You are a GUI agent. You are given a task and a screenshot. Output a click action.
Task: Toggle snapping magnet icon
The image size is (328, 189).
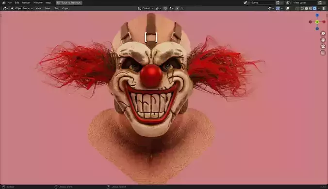pos(165,8)
